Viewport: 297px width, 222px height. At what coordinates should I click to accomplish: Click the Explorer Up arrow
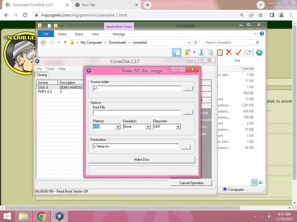pos(65,42)
